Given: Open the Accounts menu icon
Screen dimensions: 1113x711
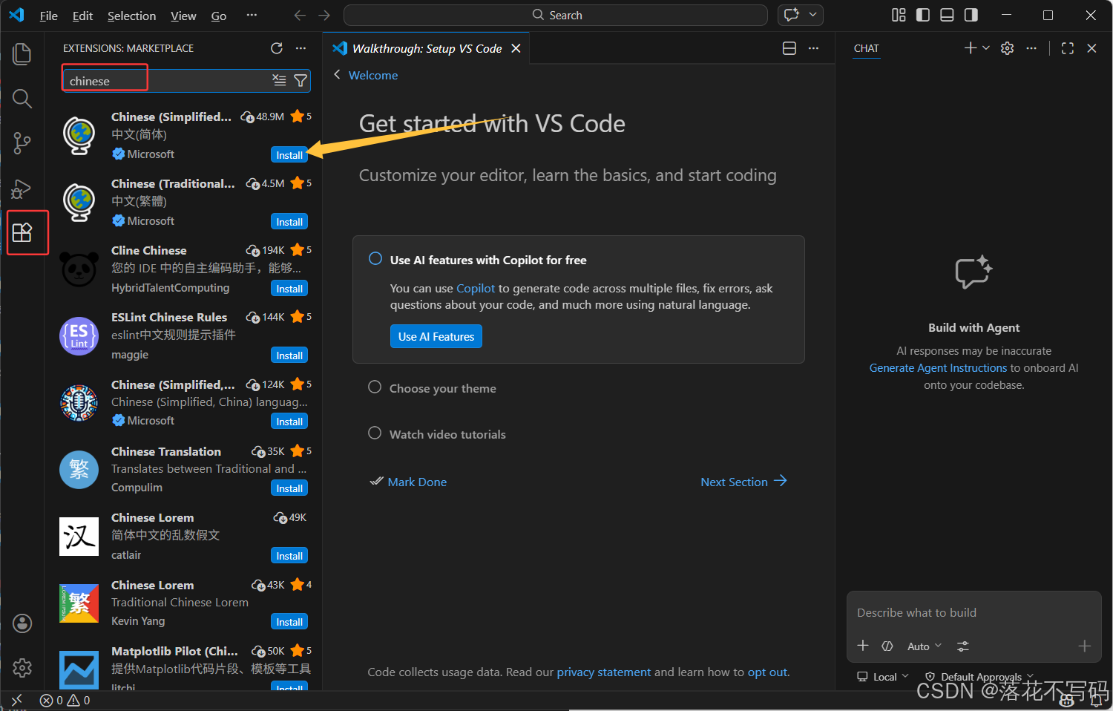Looking at the screenshot, I should (22, 623).
